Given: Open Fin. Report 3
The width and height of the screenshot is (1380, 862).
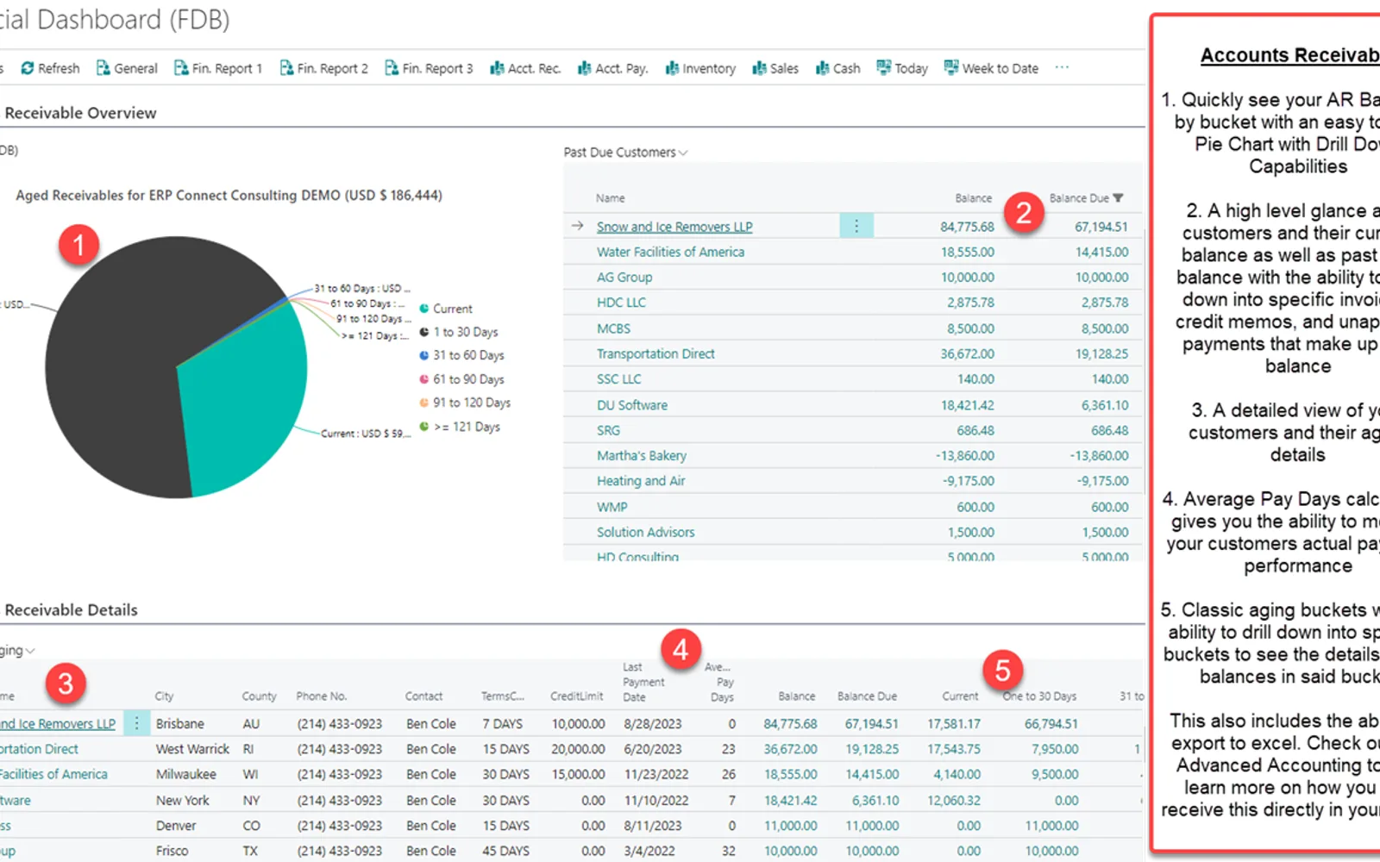Looking at the screenshot, I should [x=429, y=68].
